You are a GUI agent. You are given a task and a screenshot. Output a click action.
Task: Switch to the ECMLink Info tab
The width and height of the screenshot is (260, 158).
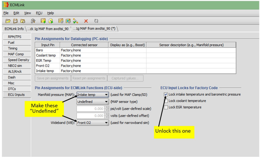[x=14, y=29]
